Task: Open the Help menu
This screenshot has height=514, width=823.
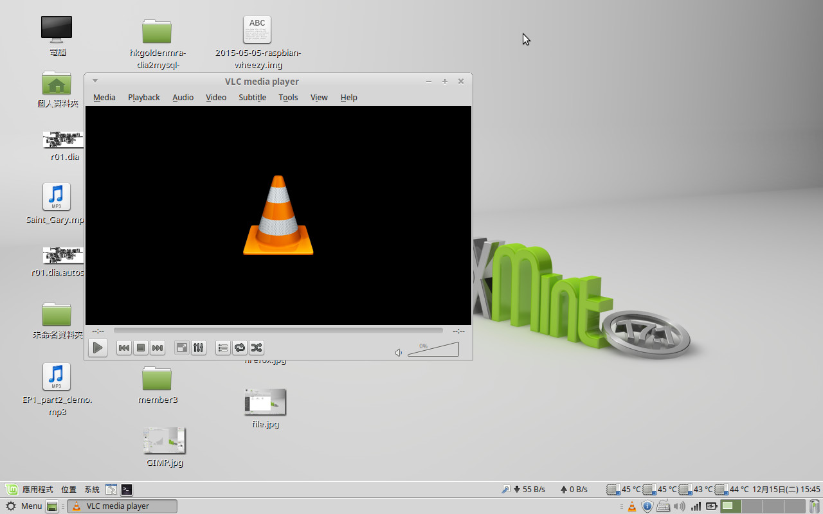Action: coord(349,98)
